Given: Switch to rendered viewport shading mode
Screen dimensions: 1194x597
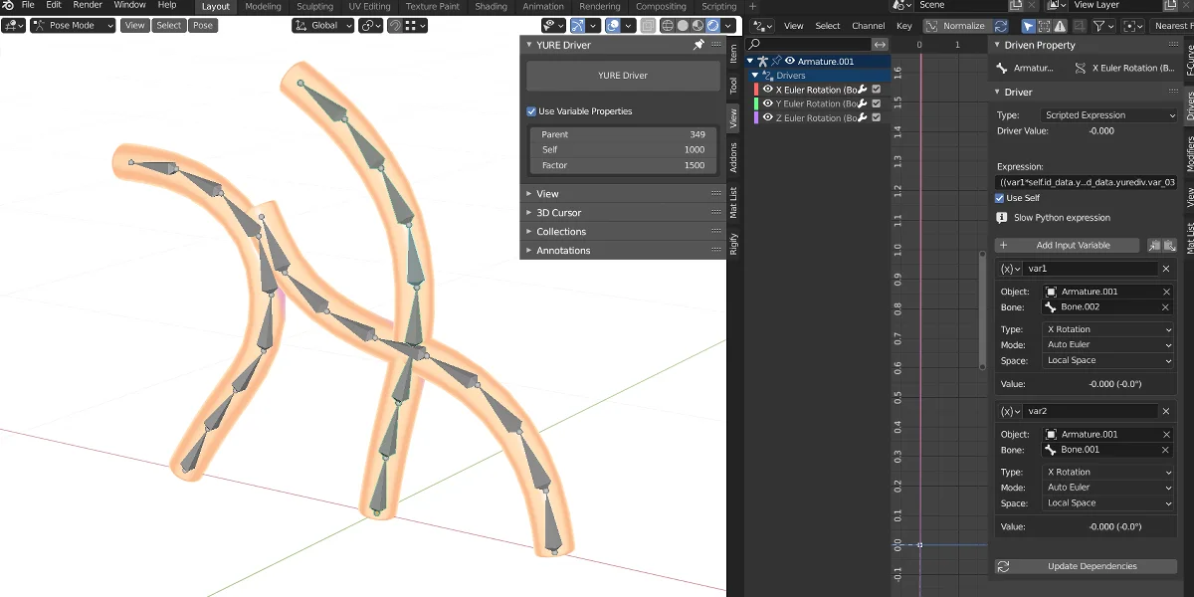Looking at the screenshot, I should tap(712, 25).
